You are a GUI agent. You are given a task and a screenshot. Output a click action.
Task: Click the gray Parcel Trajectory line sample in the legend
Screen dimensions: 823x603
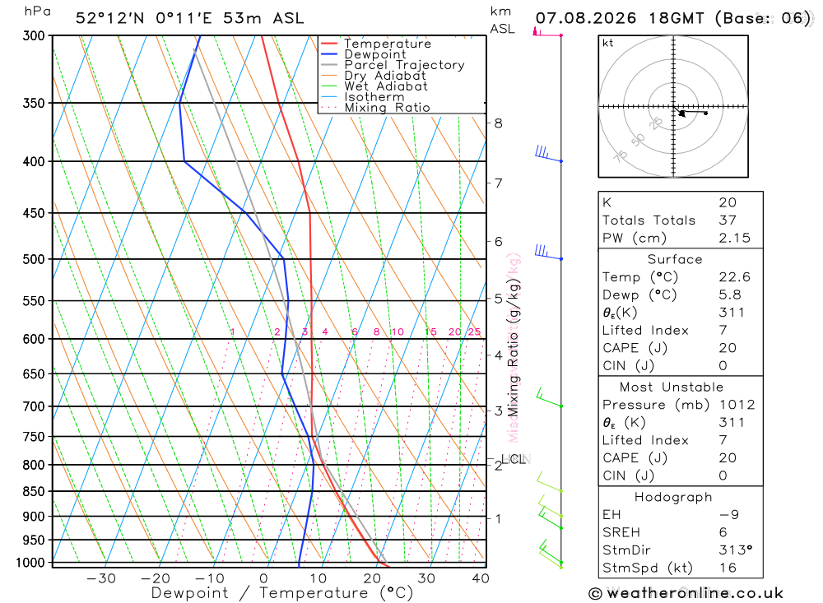(x=328, y=65)
